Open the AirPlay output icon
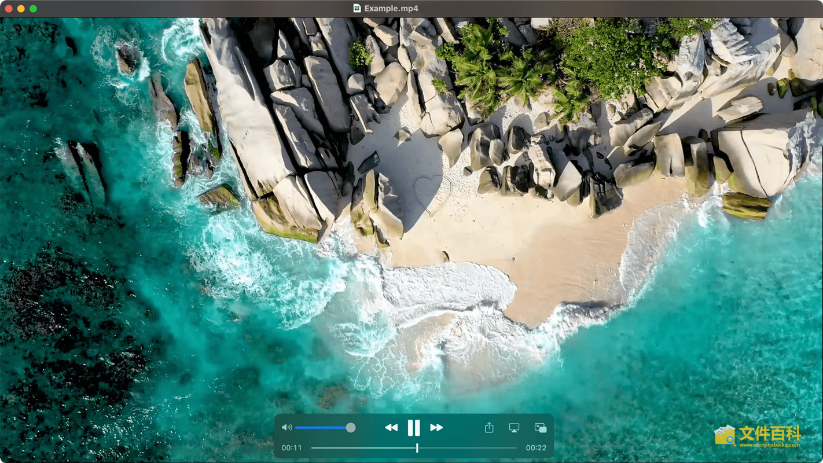This screenshot has width=823, height=463. [514, 428]
